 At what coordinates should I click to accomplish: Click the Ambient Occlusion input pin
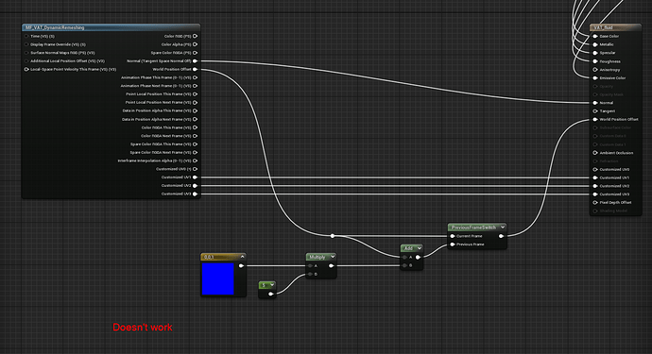[x=595, y=153]
